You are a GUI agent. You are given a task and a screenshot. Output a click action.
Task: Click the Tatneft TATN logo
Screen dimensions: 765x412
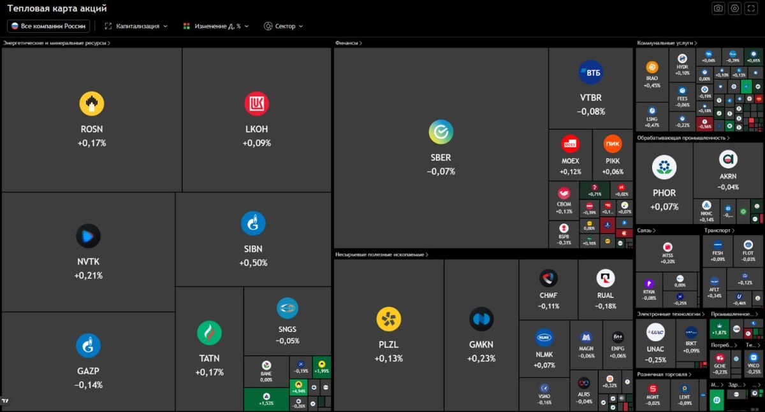tap(209, 333)
